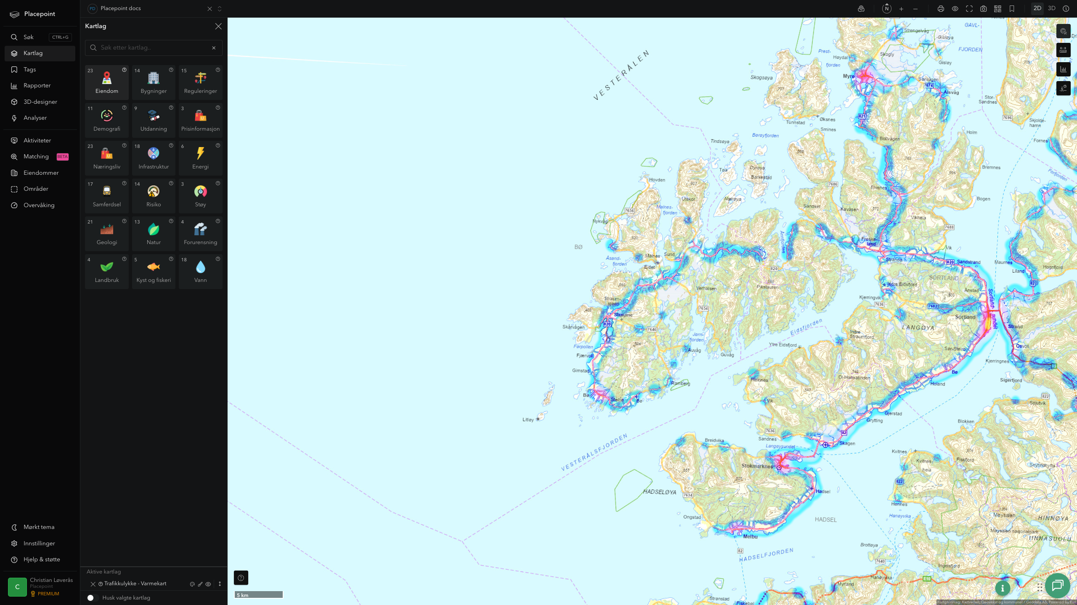Click the map location pin icon
Screen dimensions: 1077x605
tap(861, 9)
